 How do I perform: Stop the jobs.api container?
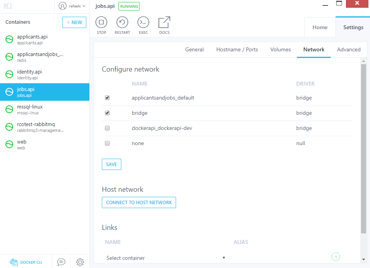click(101, 23)
